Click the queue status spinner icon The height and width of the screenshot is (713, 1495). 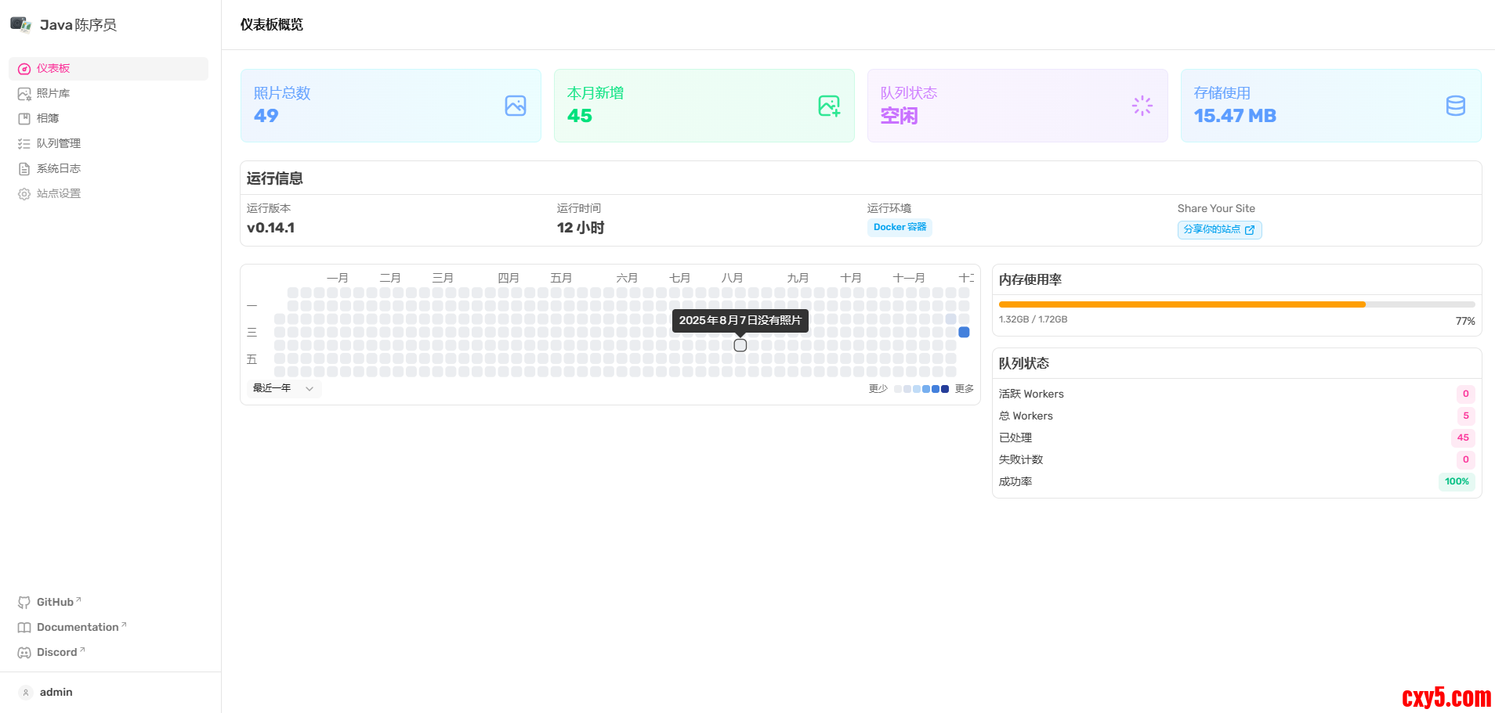(1142, 106)
